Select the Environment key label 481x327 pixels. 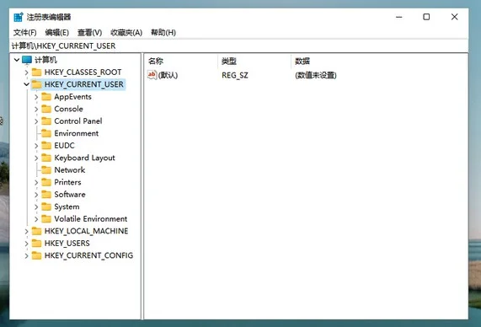coord(77,133)
